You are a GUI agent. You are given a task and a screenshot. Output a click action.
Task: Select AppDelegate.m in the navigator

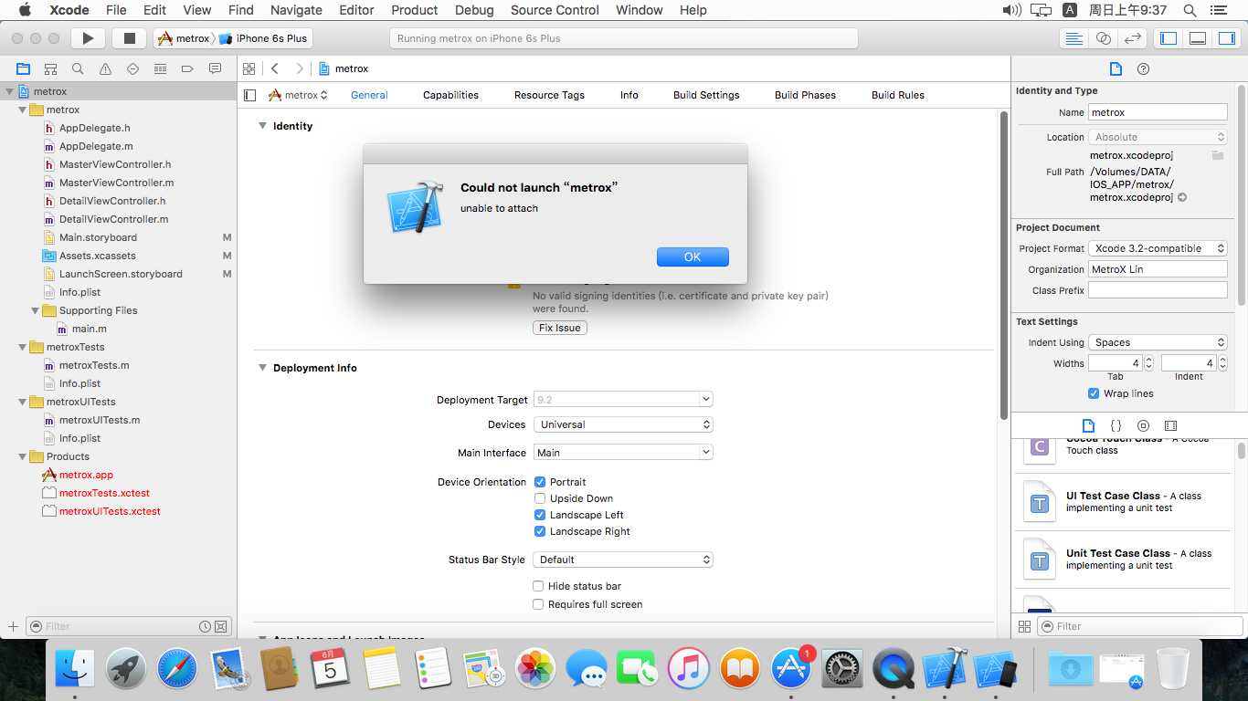(x=96, y=146)
